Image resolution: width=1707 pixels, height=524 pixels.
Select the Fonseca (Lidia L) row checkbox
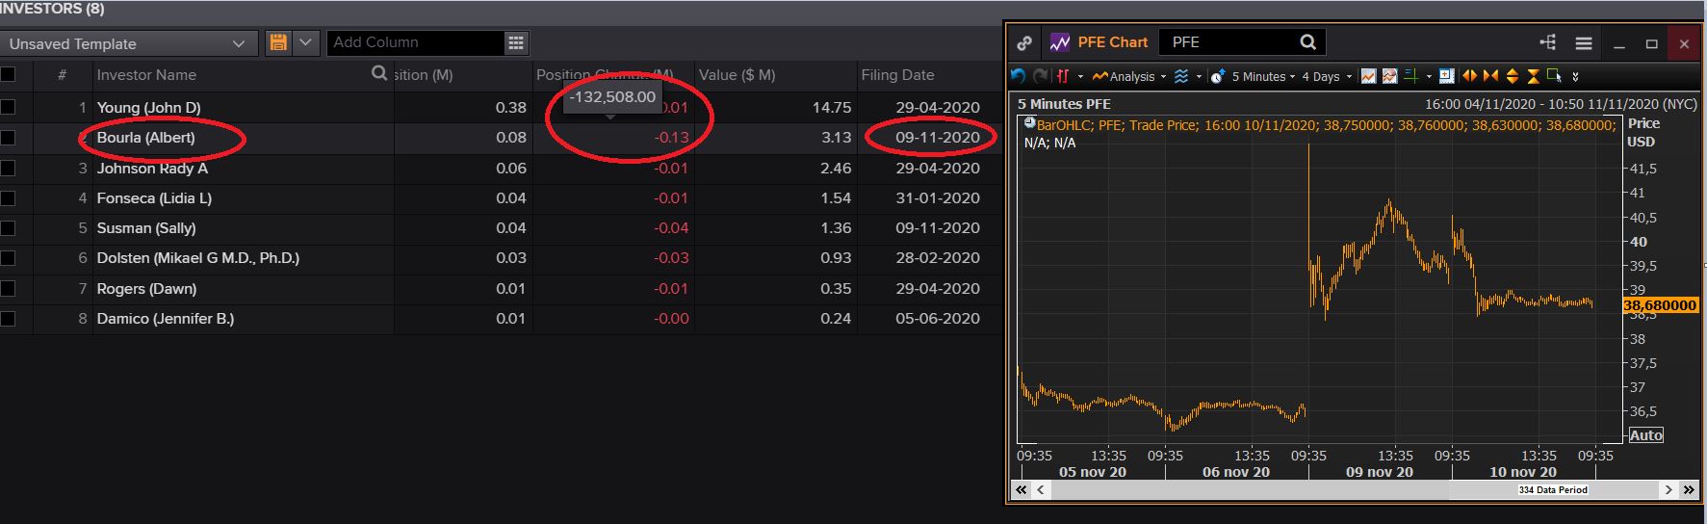pyautogui.click(x=8, y=197)
